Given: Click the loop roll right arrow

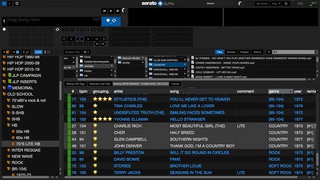Looking at the screenshot, I should [102, 43].
